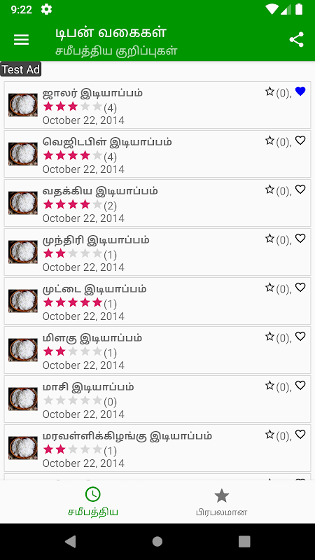315x560 pixels.
Task: Tap outline star on மாசி இடியாப்பம் row
Action: pyautogui.click(x=269, y=385)
